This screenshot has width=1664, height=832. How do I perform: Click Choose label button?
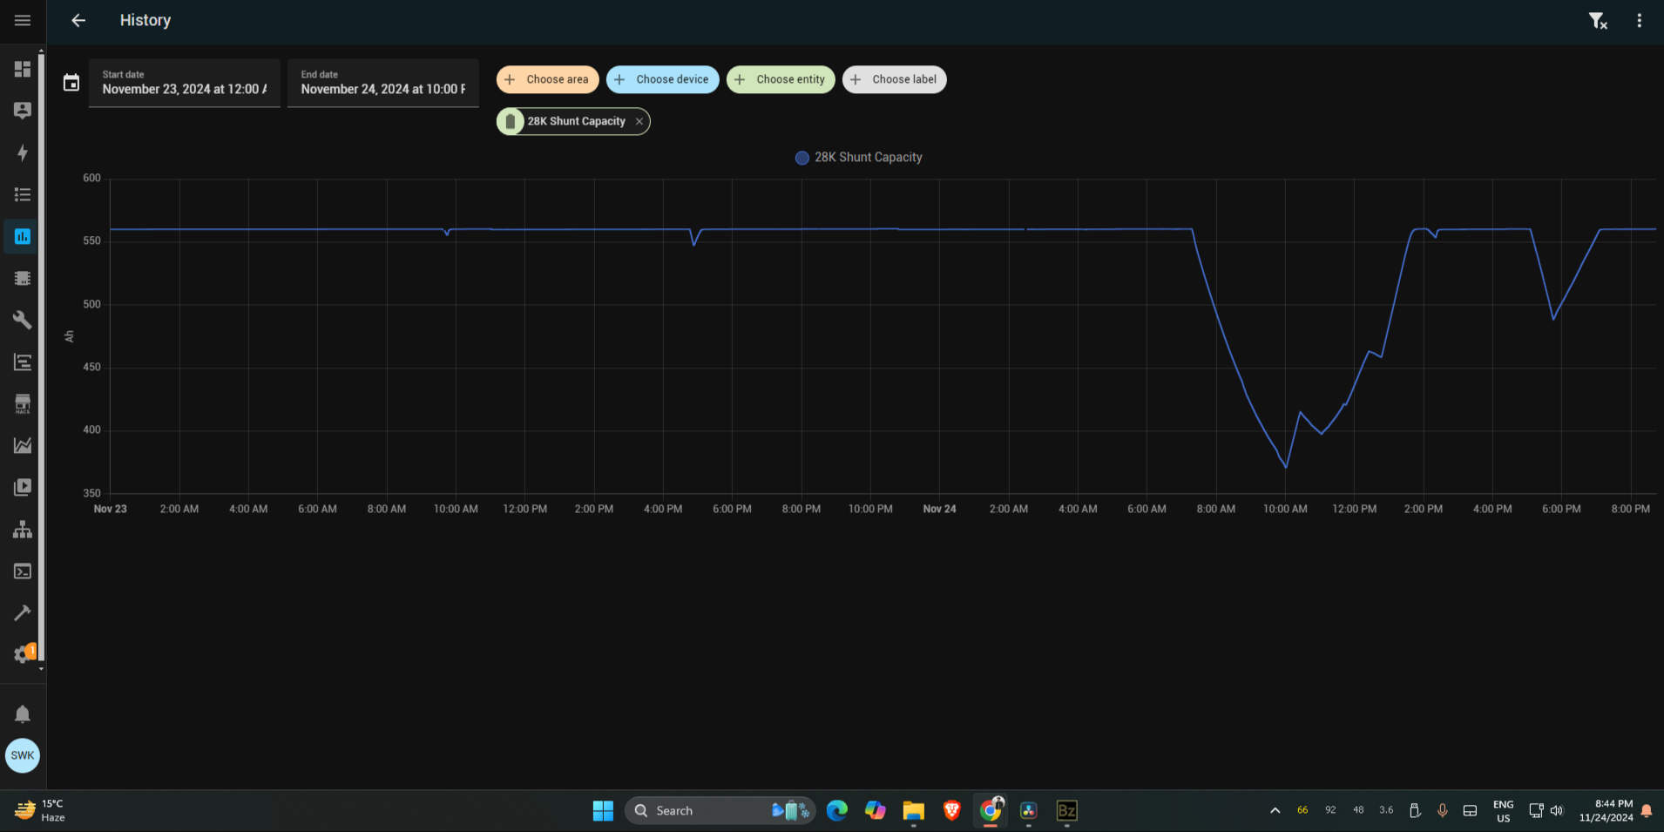pyautogui.click(x=894, y=79)
